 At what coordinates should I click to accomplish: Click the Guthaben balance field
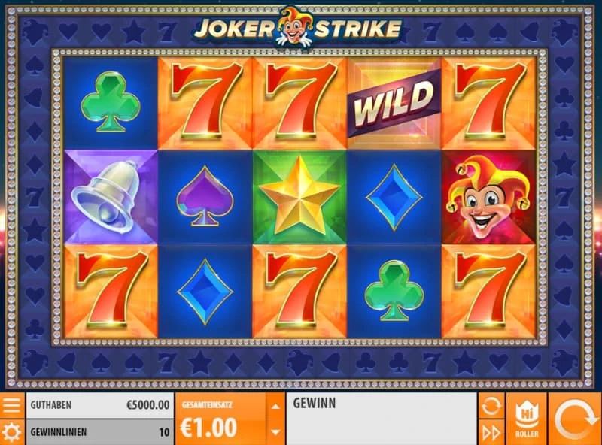pos(100,405)
